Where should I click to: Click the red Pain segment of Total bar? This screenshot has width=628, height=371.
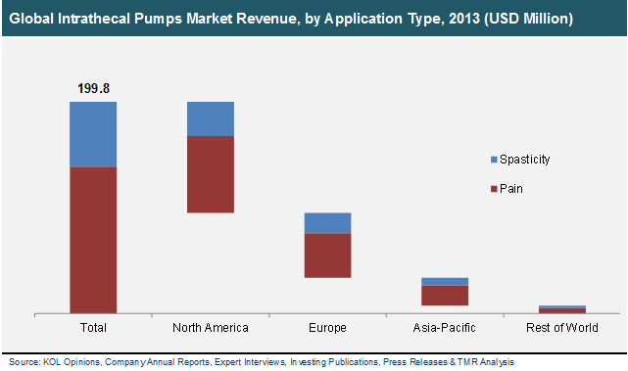(93, 240)
